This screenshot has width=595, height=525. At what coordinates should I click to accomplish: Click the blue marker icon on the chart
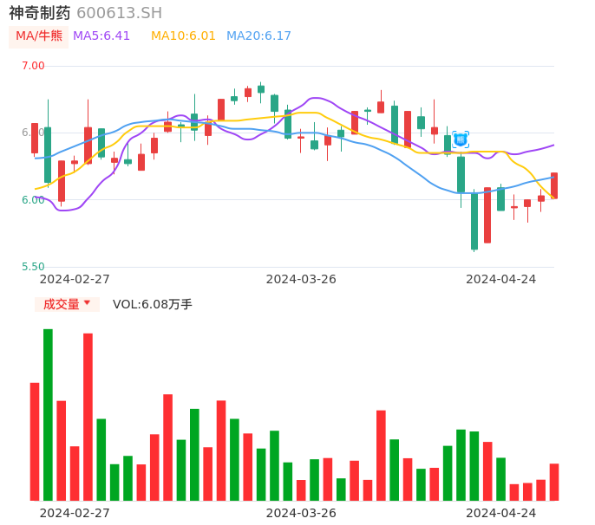click(x=461, y=139)
